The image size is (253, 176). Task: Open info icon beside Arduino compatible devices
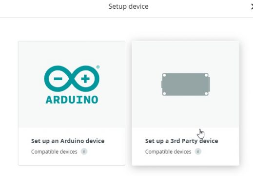pos(84,152)
